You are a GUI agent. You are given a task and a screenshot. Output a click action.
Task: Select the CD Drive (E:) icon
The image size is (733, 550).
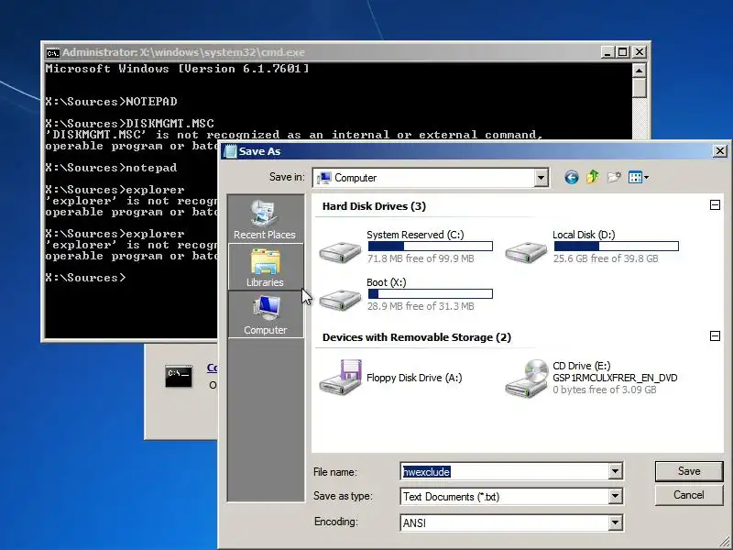(526, 379)
